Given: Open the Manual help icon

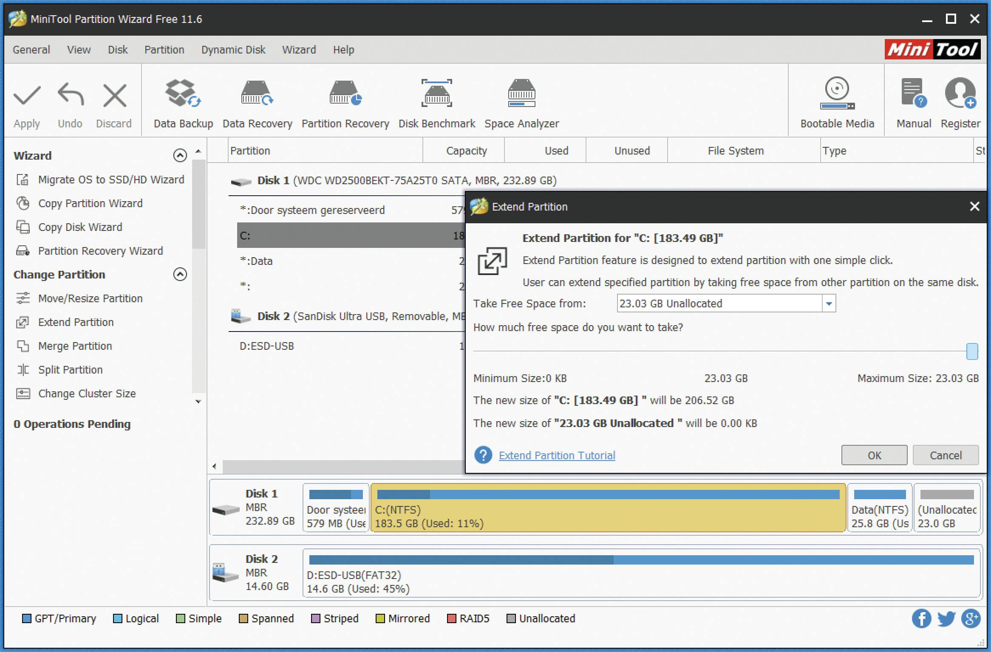Looking at the screenshot, I should coord(913,103).
